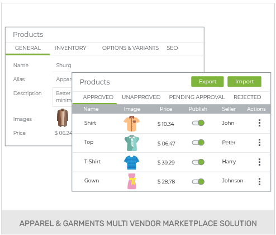Click the Actions column header
Image resolution: width=276 pixels, height=235 pixels.
(x=256, y=109)
